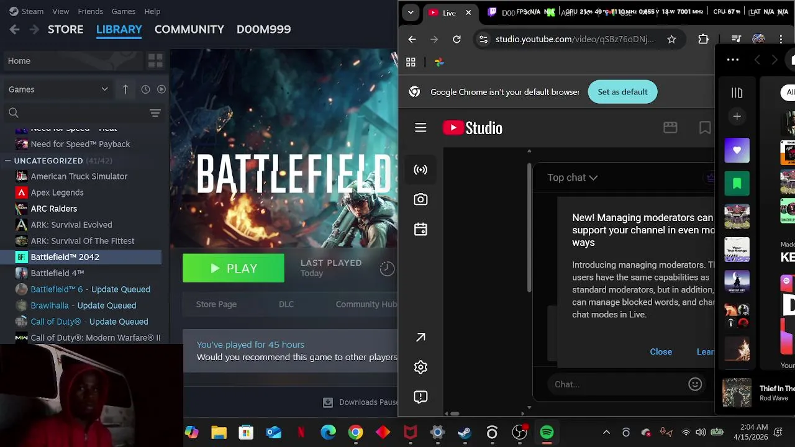Open Spotify three-dot menu
The height and width of the screenshot is (447, 795).
[733, 60]
